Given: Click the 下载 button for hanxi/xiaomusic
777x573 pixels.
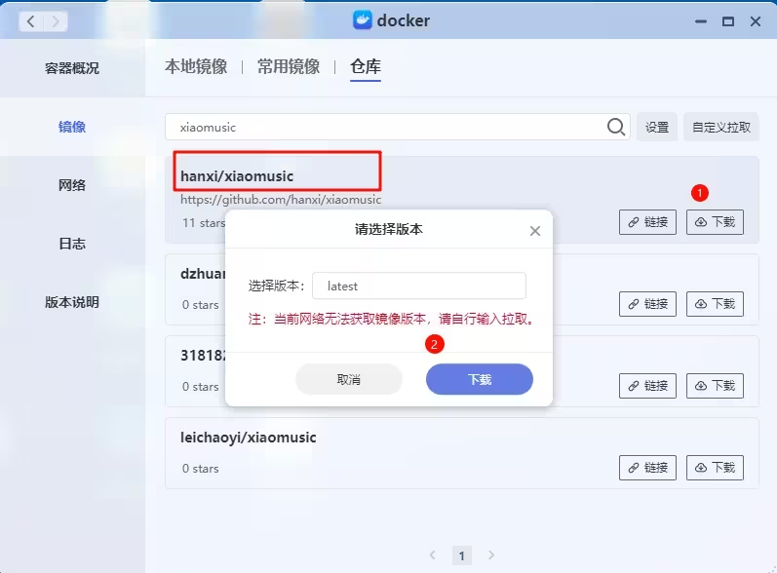Looking at the screenshot, I should click(x=715, y=222).
